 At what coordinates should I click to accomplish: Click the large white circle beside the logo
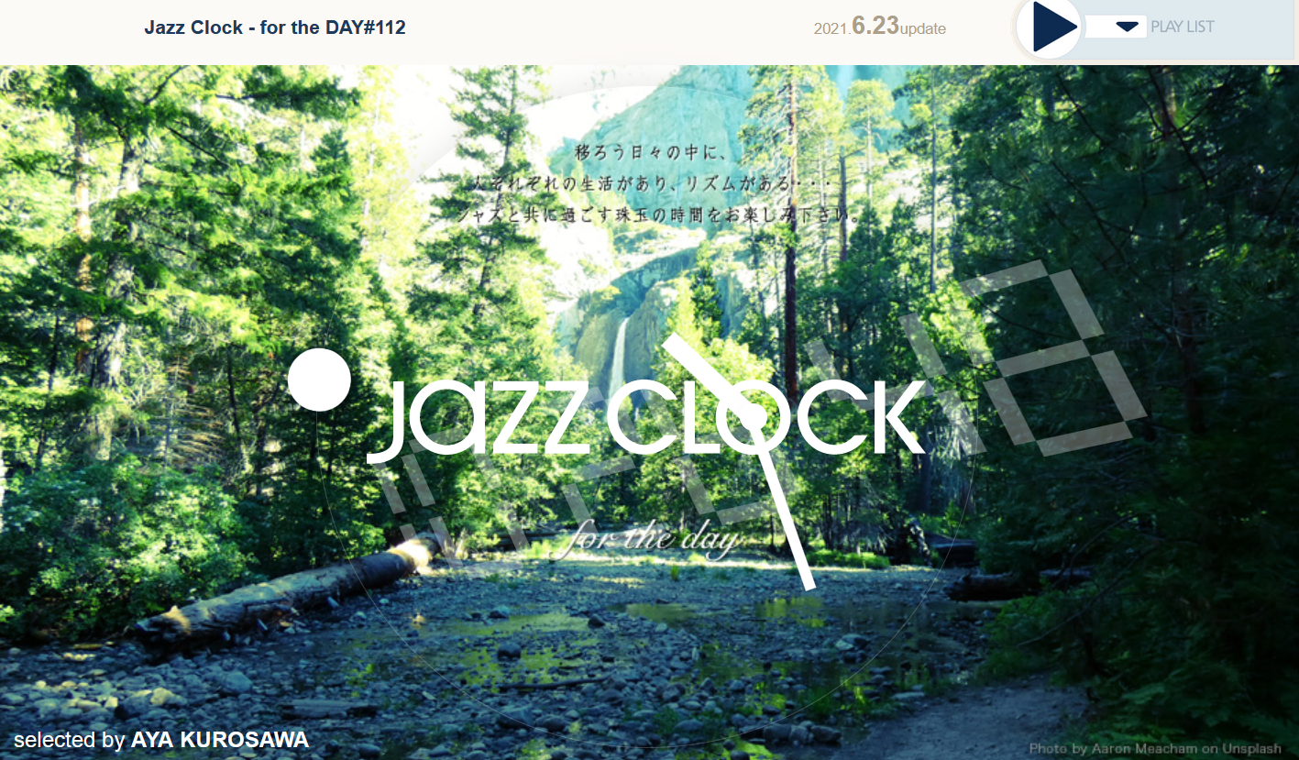click(x=319, y=380)
